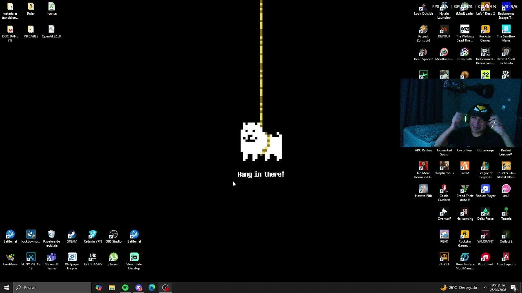Select the Overwolf desktop icon
522x293 pixels.
[444, 214]
